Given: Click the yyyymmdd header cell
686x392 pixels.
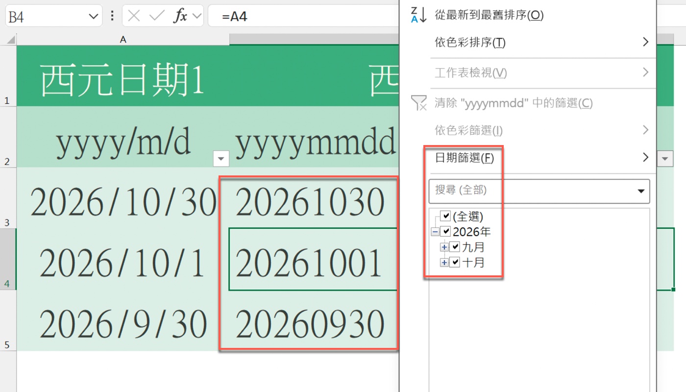Looking at the screenshot, I should (x=314, y=137).
